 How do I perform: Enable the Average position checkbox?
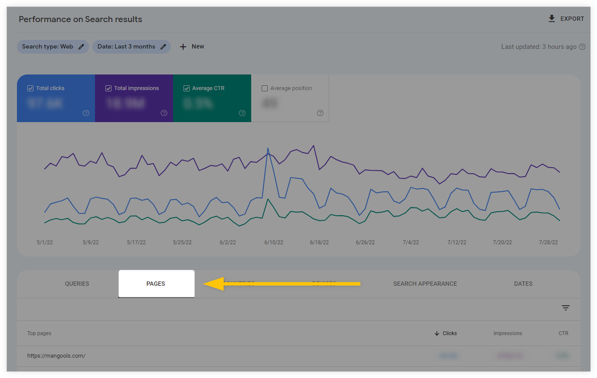click(x=265, y=88)
